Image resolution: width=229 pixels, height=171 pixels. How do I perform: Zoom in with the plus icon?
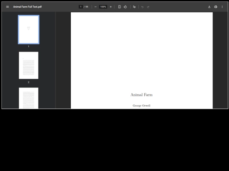tap(111, 7)
